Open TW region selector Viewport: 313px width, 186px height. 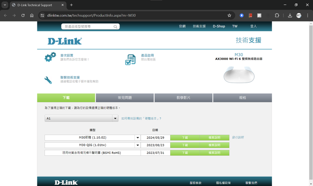(235, 26)
